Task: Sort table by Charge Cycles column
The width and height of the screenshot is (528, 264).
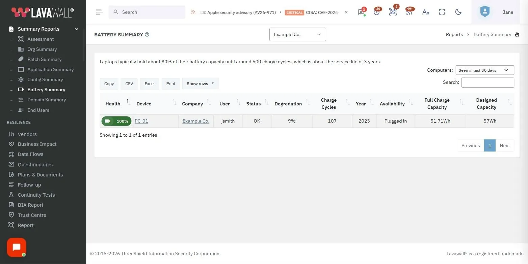Action: tap(332, 104)
